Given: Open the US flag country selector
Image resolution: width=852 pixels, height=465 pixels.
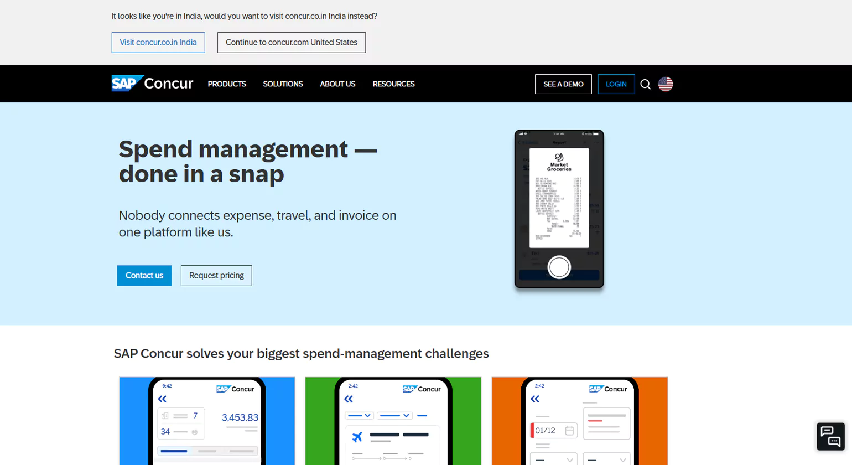Looking at the screenshot, I should (666, 84).
